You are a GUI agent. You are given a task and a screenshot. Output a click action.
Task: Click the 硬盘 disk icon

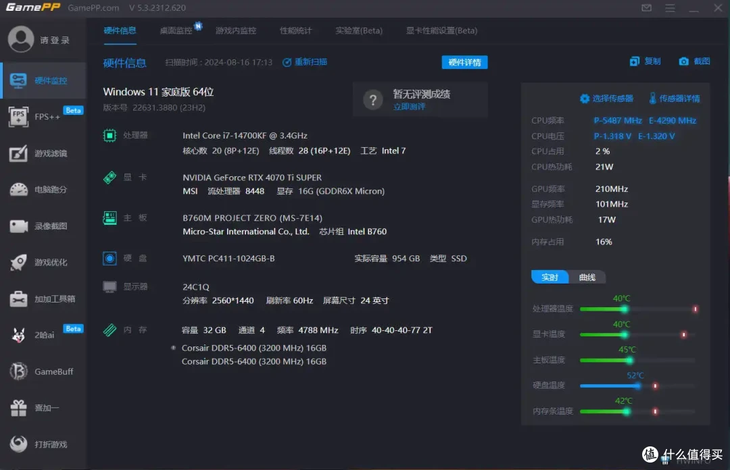[x=109, y=258]
